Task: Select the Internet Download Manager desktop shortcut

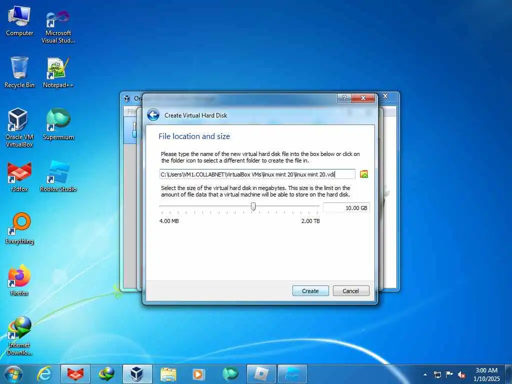Action: click(19, 335)
